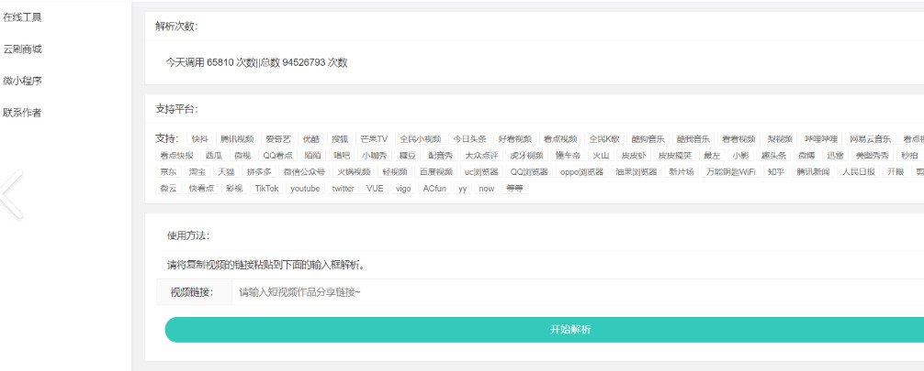Select the 知乎 platform tag
Screen dimensions: 924x371
pos(776,171)
